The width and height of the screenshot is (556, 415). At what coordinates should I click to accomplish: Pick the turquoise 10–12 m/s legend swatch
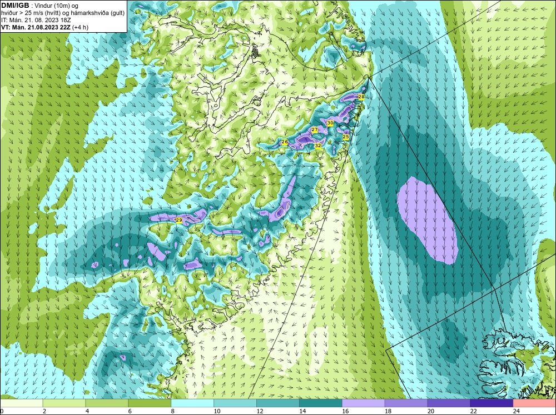tap(235, 403)
